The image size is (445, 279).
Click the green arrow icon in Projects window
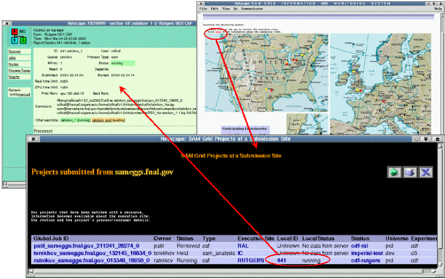pos(394,172)
